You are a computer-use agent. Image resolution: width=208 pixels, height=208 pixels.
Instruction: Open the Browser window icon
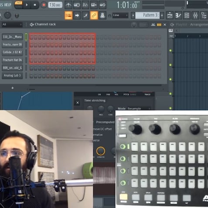tap(204, 15)
